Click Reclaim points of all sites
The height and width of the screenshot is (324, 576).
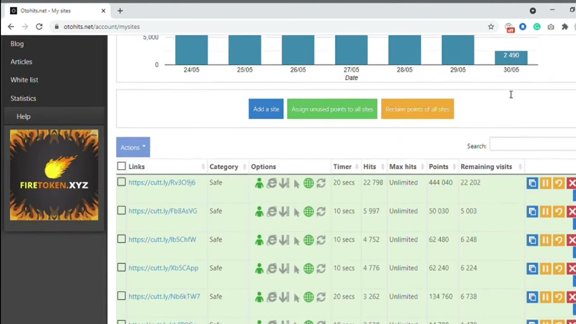(x=417, y=109)
